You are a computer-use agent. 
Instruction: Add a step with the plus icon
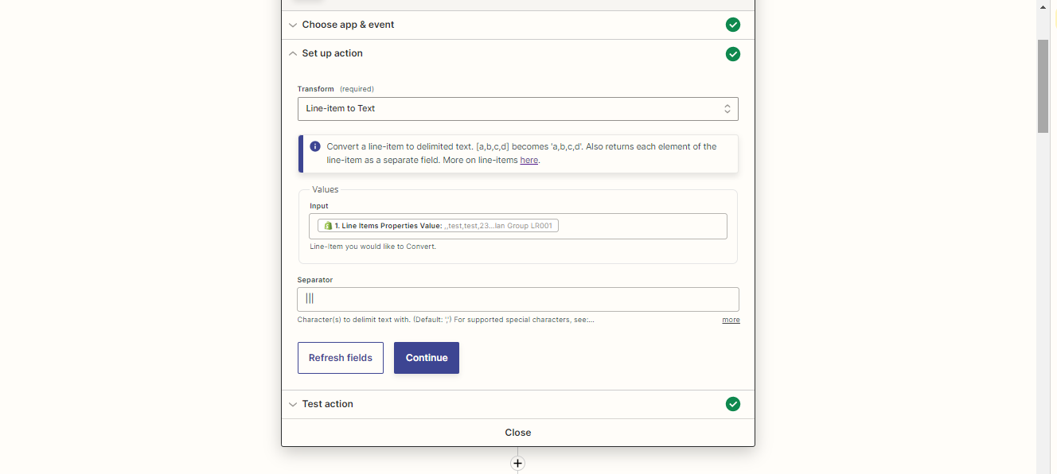517,463
